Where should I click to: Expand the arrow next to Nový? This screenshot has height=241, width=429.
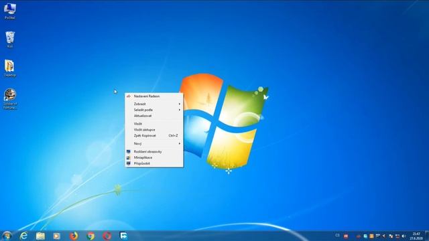pyautogui.click(x=180, y=143)
